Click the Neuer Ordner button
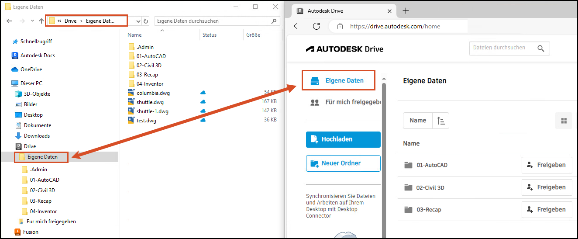578x239 pixels. coord(343,163)
